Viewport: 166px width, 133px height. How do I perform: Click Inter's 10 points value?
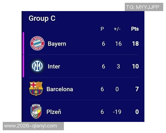[135, 66]
